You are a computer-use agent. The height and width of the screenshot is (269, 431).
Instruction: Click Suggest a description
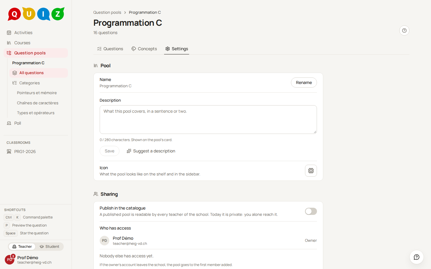point(151,151)
